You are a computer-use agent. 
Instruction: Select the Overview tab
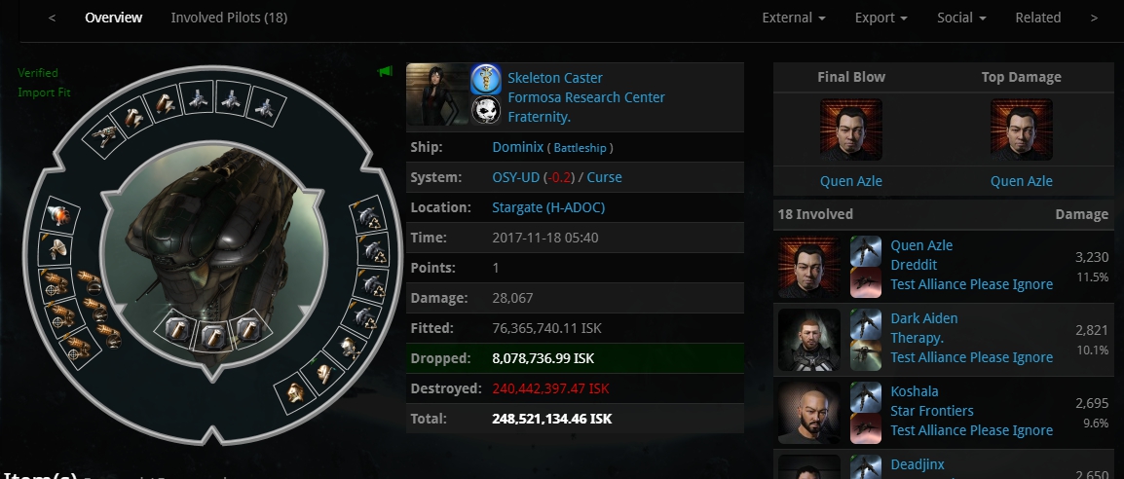point(113,18)
